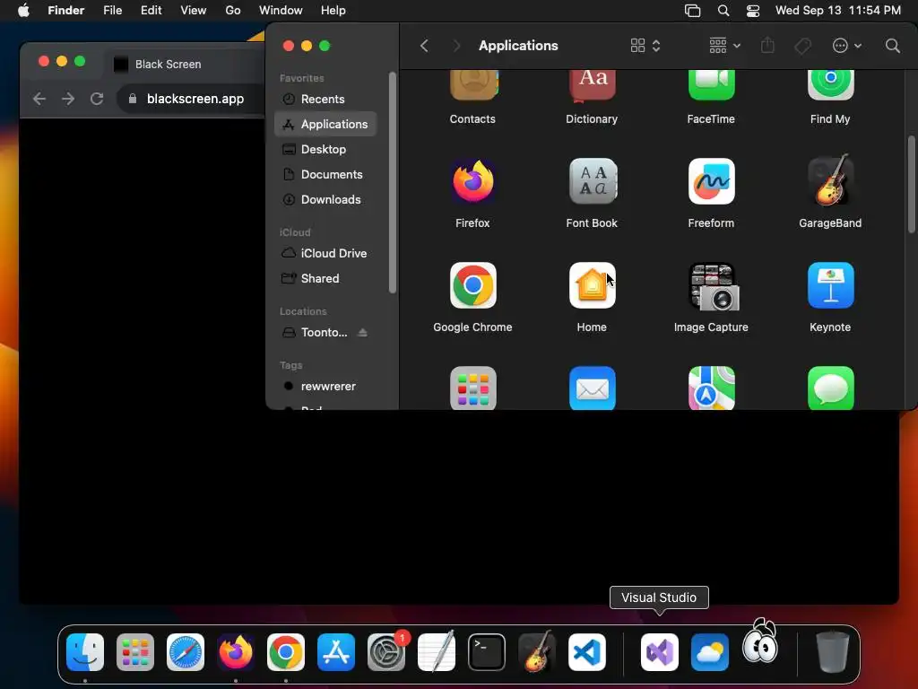Open Image Capture app icon

[x=713, y=286]
